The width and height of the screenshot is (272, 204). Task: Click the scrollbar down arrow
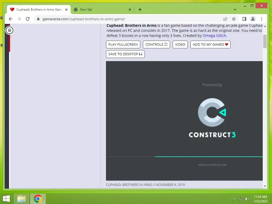[265, 186]
